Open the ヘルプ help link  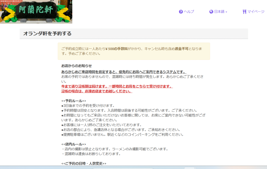point(189,12)
